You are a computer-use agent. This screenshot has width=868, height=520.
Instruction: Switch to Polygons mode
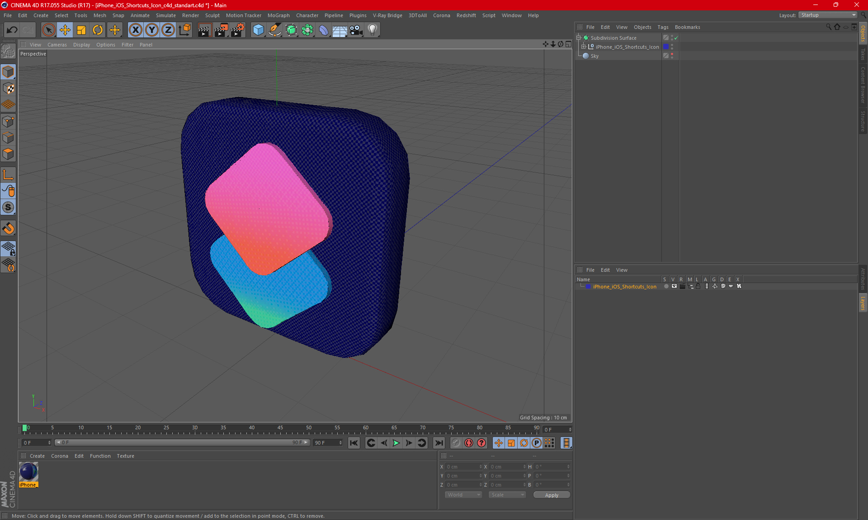(x=9, y=154)
